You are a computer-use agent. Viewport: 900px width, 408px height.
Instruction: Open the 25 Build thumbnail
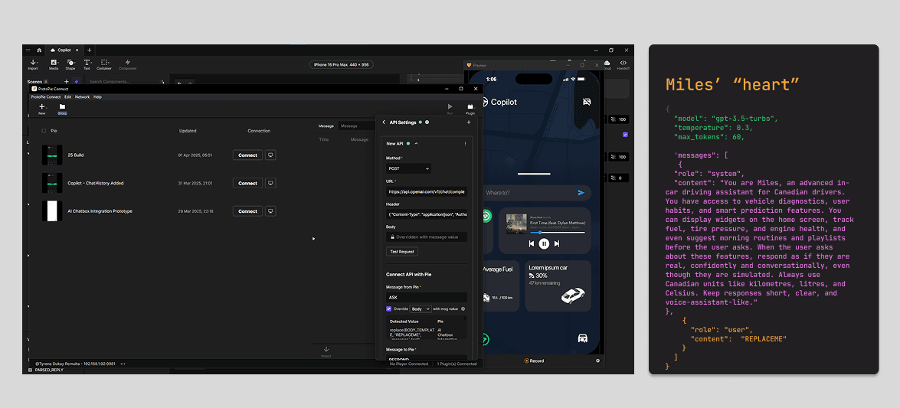click(52, 155)
